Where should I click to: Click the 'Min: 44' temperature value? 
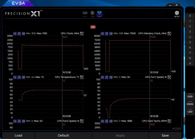[30, 77]
